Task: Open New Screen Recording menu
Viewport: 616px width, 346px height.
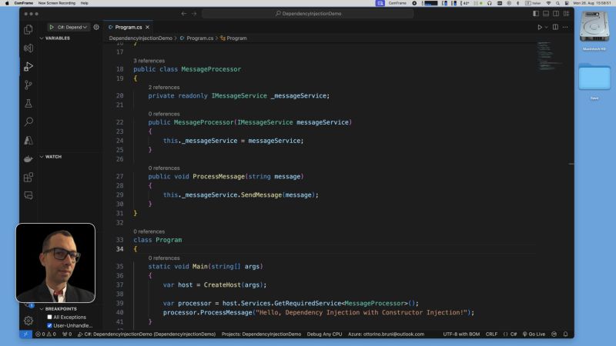Action: pos(57,3)
